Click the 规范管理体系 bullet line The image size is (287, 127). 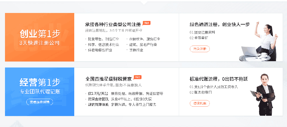[121, 105]
